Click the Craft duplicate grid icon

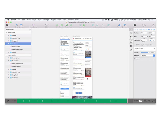131,37
